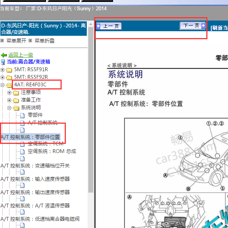Open 空调系统：ROM 总成 document
Image resolution: width=228 pixels, height=228 pixels.
coord(52,151)
